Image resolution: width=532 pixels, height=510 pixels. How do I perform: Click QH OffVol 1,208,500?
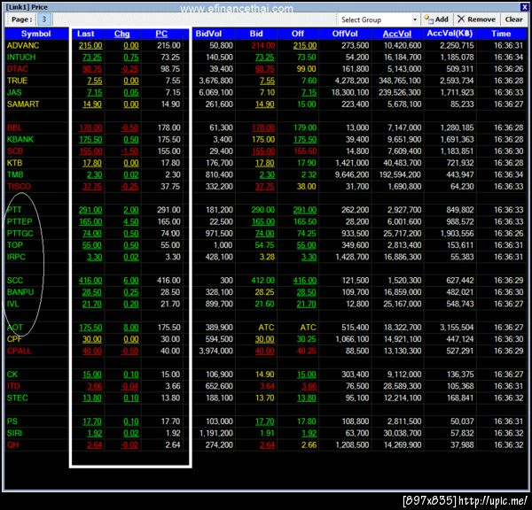pyautogui.click(x=352, y=445)
